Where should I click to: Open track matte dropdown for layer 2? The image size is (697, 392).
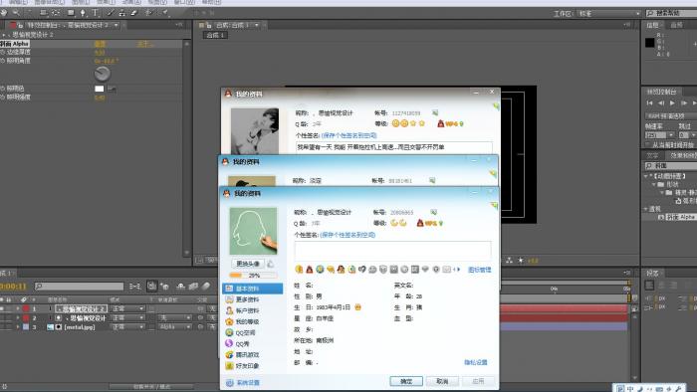(x=175, y=317)
